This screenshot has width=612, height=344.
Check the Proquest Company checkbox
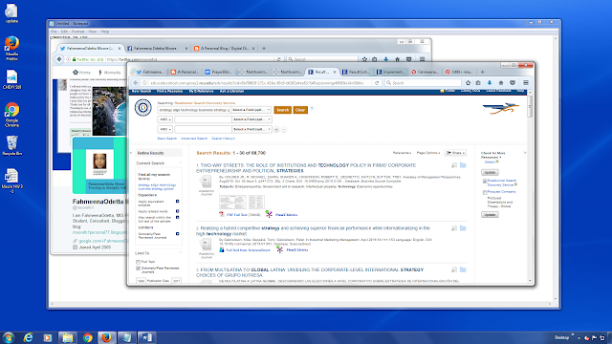click(x=485, y=192)
